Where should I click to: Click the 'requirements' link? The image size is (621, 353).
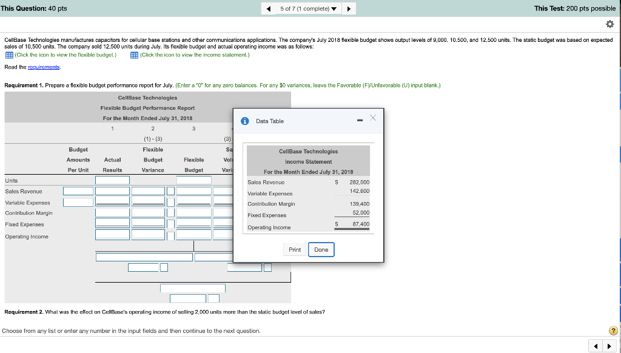click(44, 67)
